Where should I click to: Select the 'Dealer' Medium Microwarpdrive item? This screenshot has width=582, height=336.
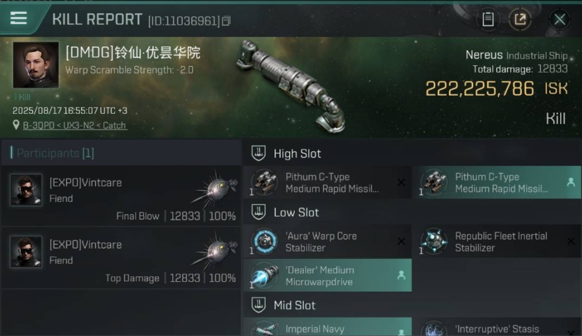click(x=327, y=276)
